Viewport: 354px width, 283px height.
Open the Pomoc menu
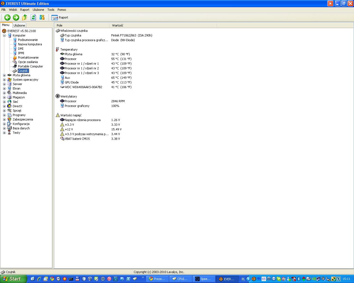pos(62,10)
